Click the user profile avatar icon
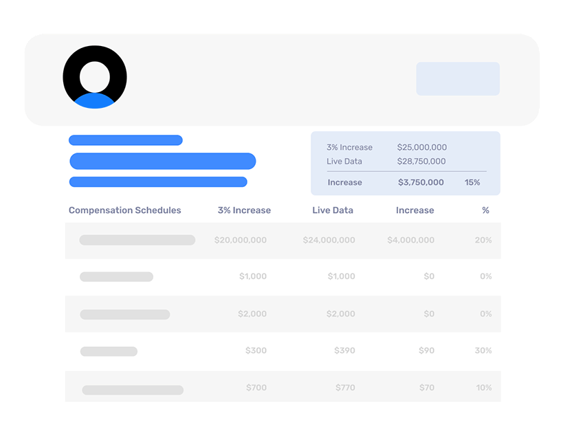Image resolution: width=563 pixels, height=433 pixels. 95,77
